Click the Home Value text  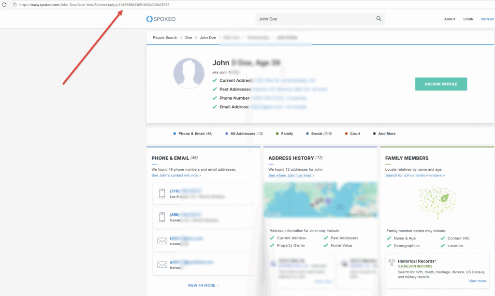(341, 245)
